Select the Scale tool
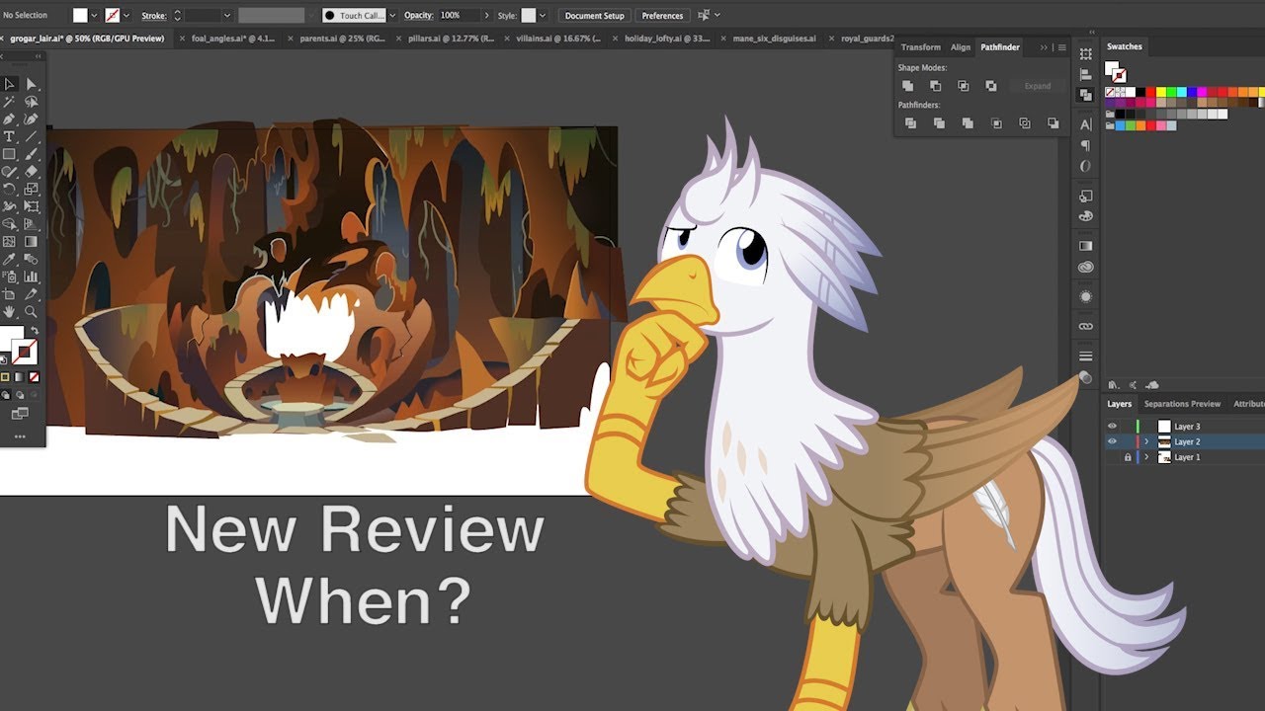This screenshot has width=1265, height=711. 32,190
